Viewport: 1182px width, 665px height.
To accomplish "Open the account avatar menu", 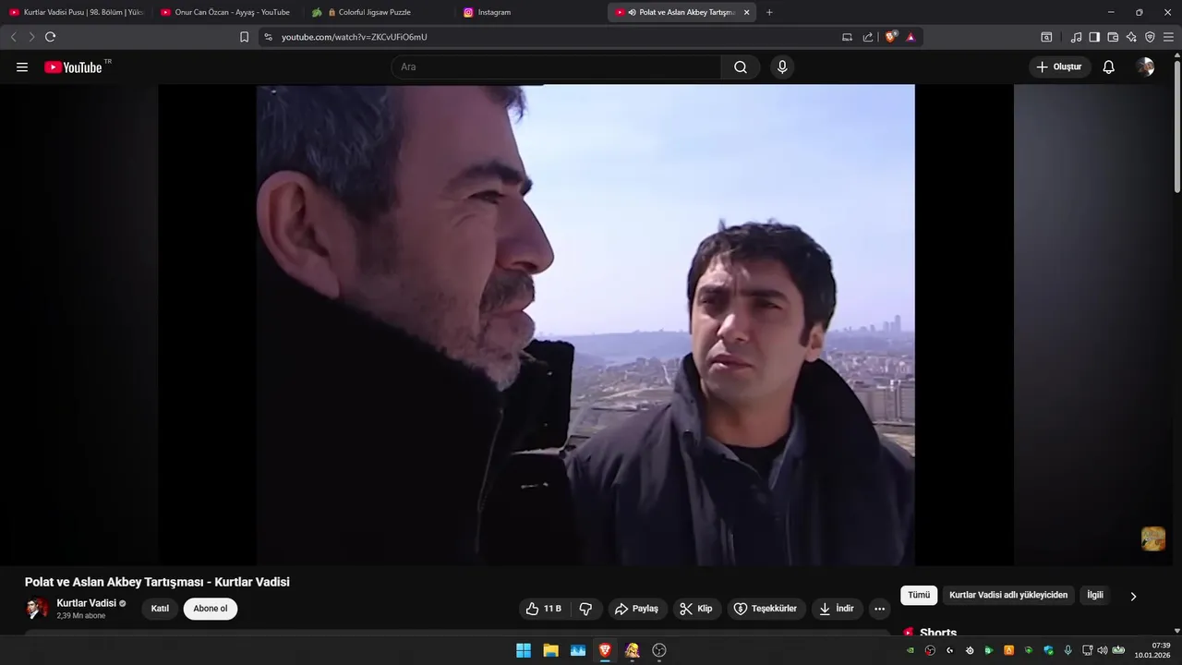I will [1145, 67].
